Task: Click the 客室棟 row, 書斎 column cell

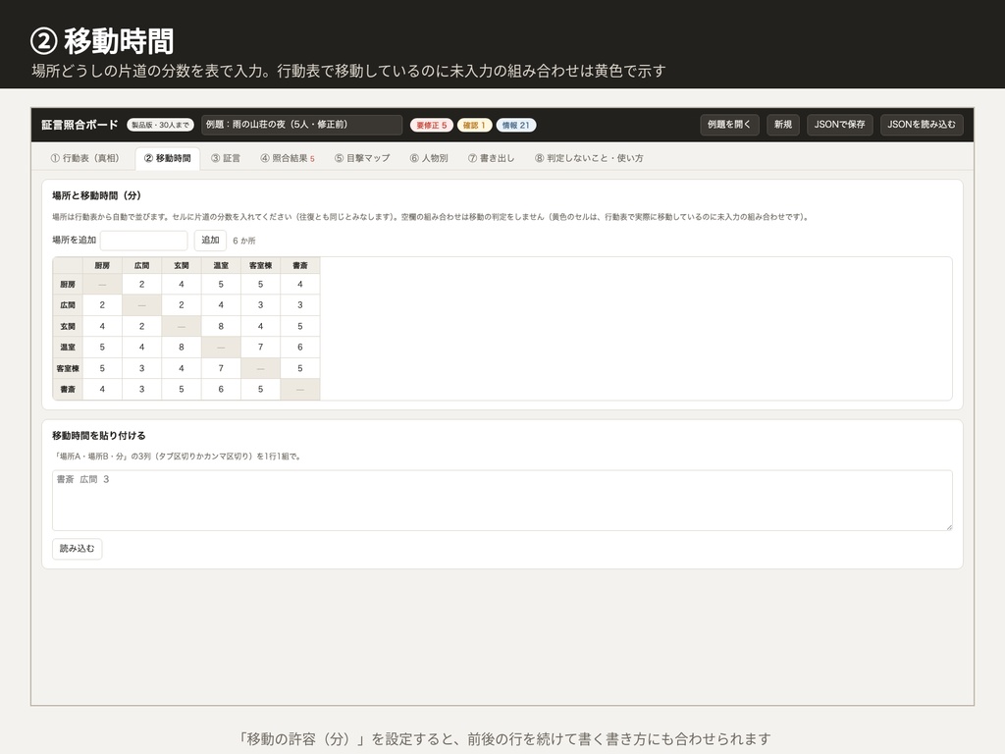Action: [300, 368]
